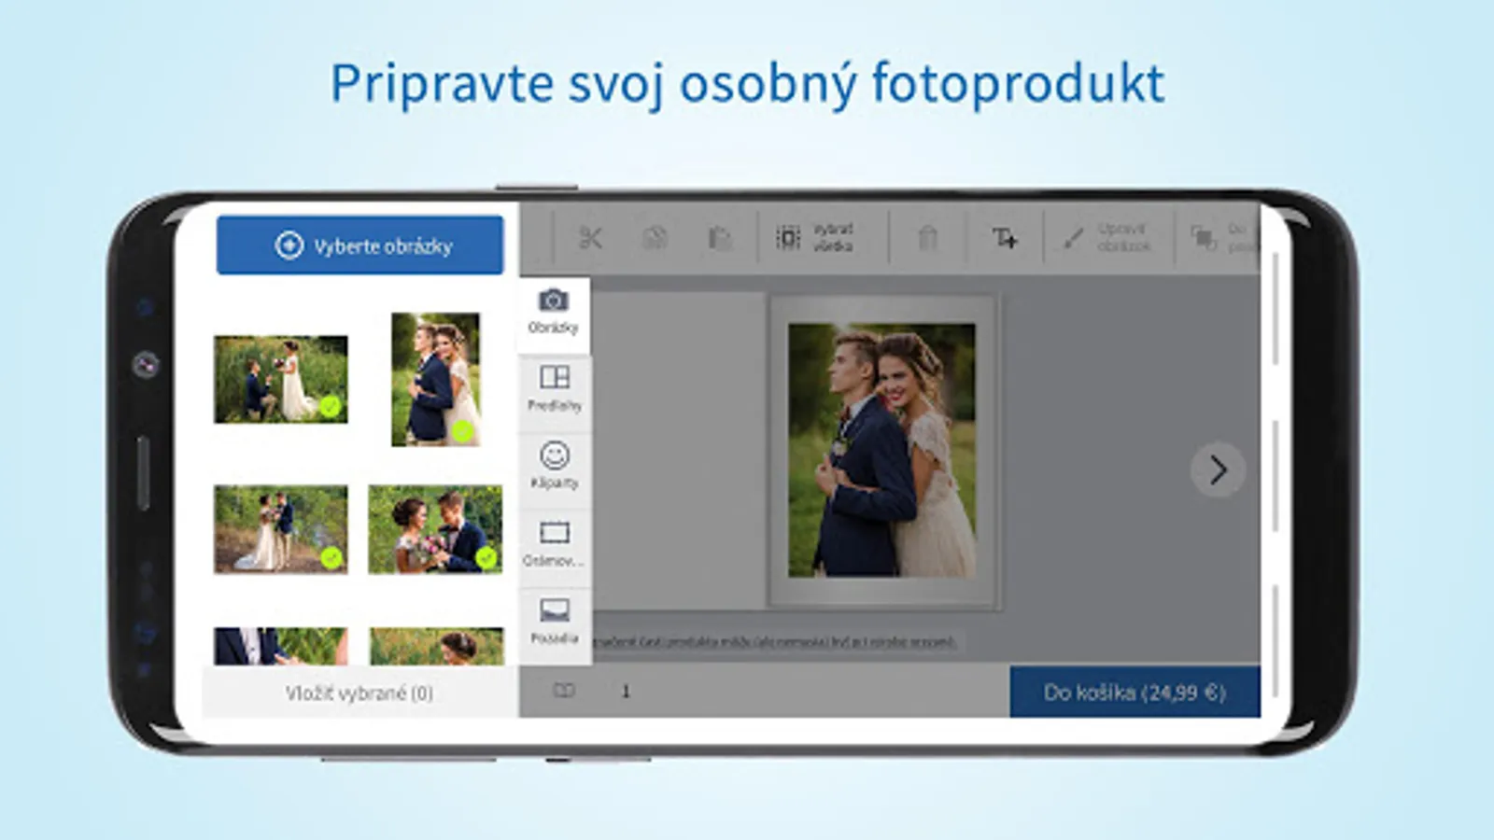Tap the Vložiť vybrané (0) button

coord(359,693)
